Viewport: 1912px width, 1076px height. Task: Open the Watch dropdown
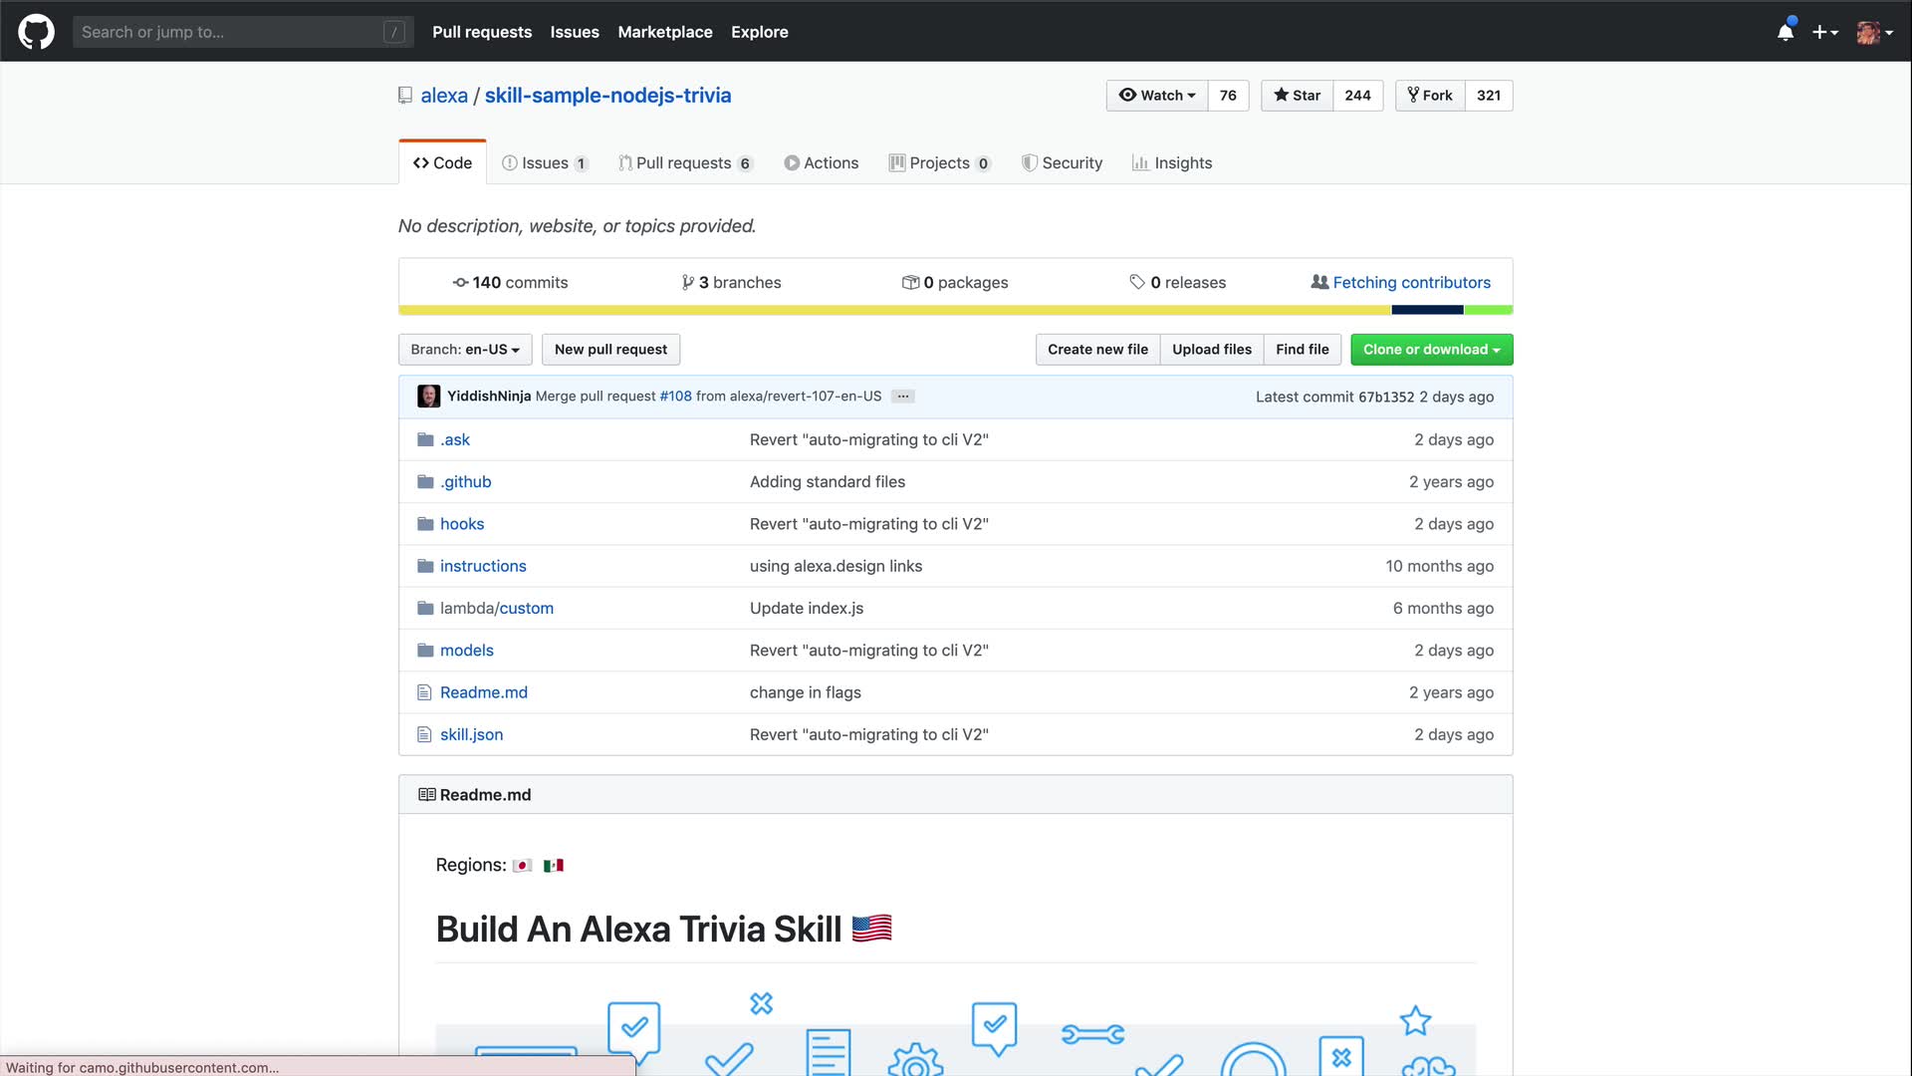click(1157, 96)
